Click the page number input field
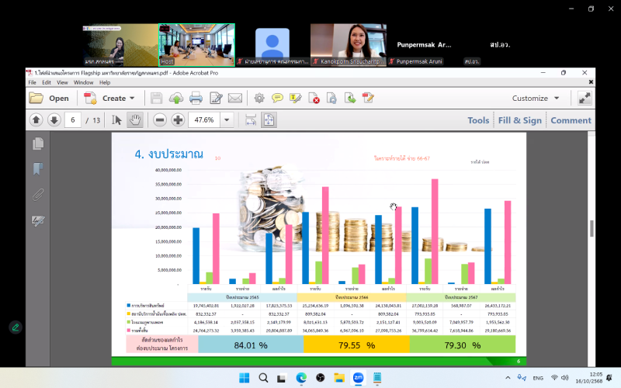The width and height of the screenshot is (621, 388). [75, 120]
